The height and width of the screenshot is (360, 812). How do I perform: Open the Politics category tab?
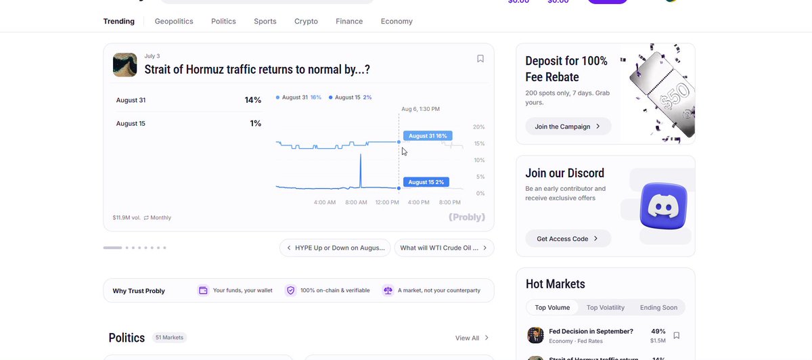(223, 21)
